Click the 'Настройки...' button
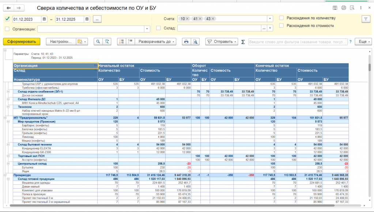This screenshot has height=212, width=374. pyautogui.click(x=61, y=42)
